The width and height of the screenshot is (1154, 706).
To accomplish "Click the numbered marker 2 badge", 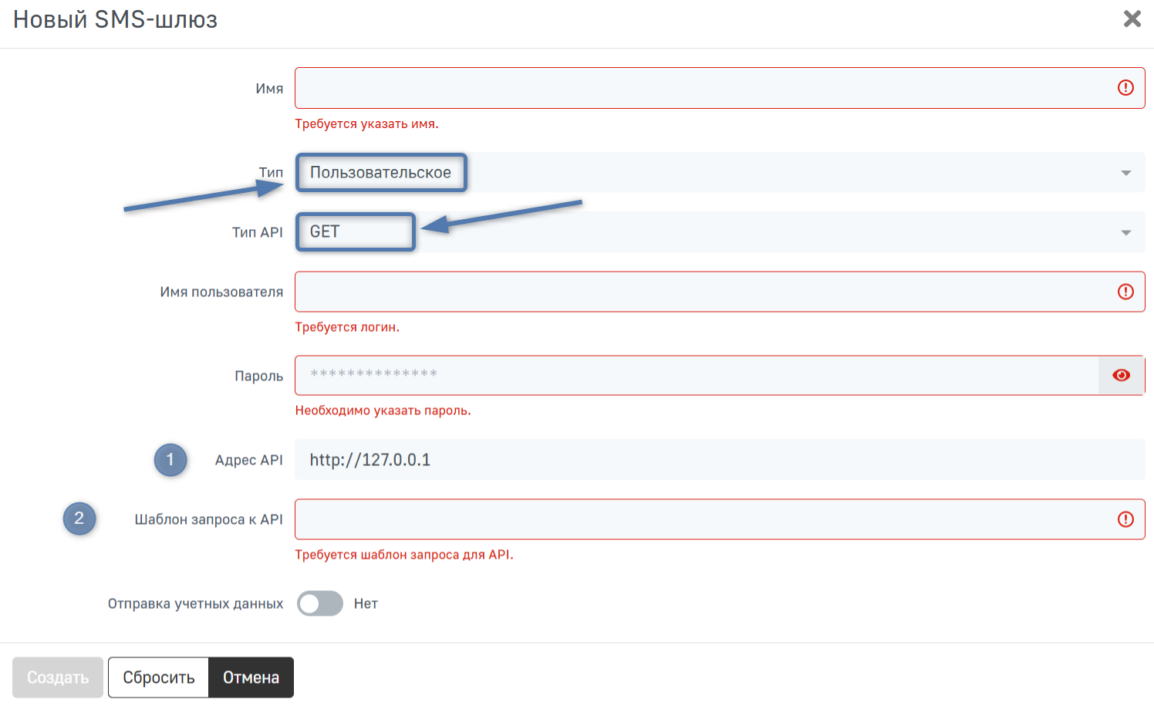I will click(79, 519).
